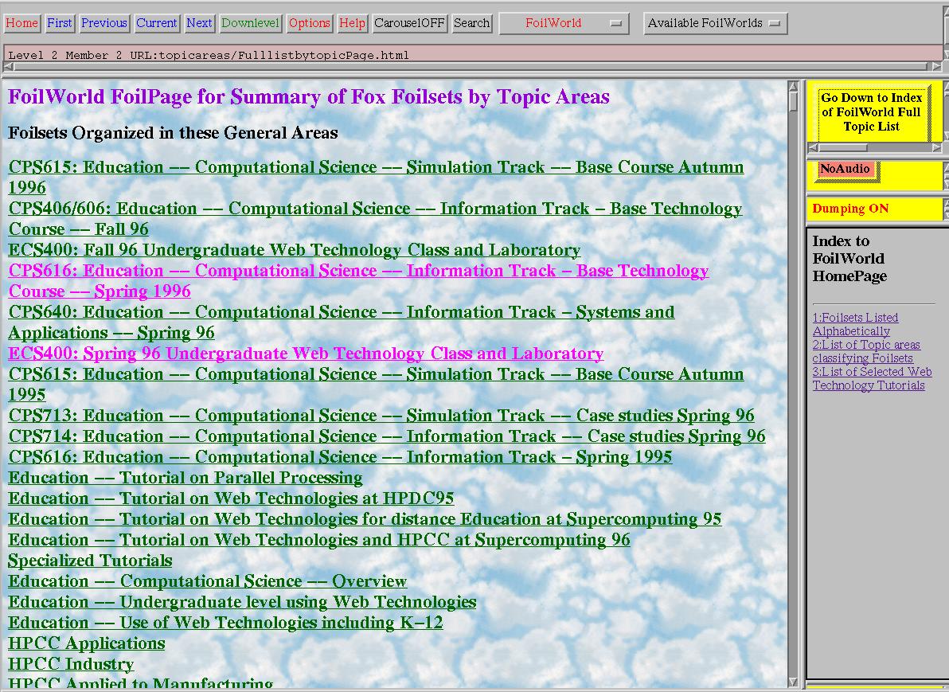Open List of Selected Web Technology Tutorials link
The image size is (949, 692).
872,378
